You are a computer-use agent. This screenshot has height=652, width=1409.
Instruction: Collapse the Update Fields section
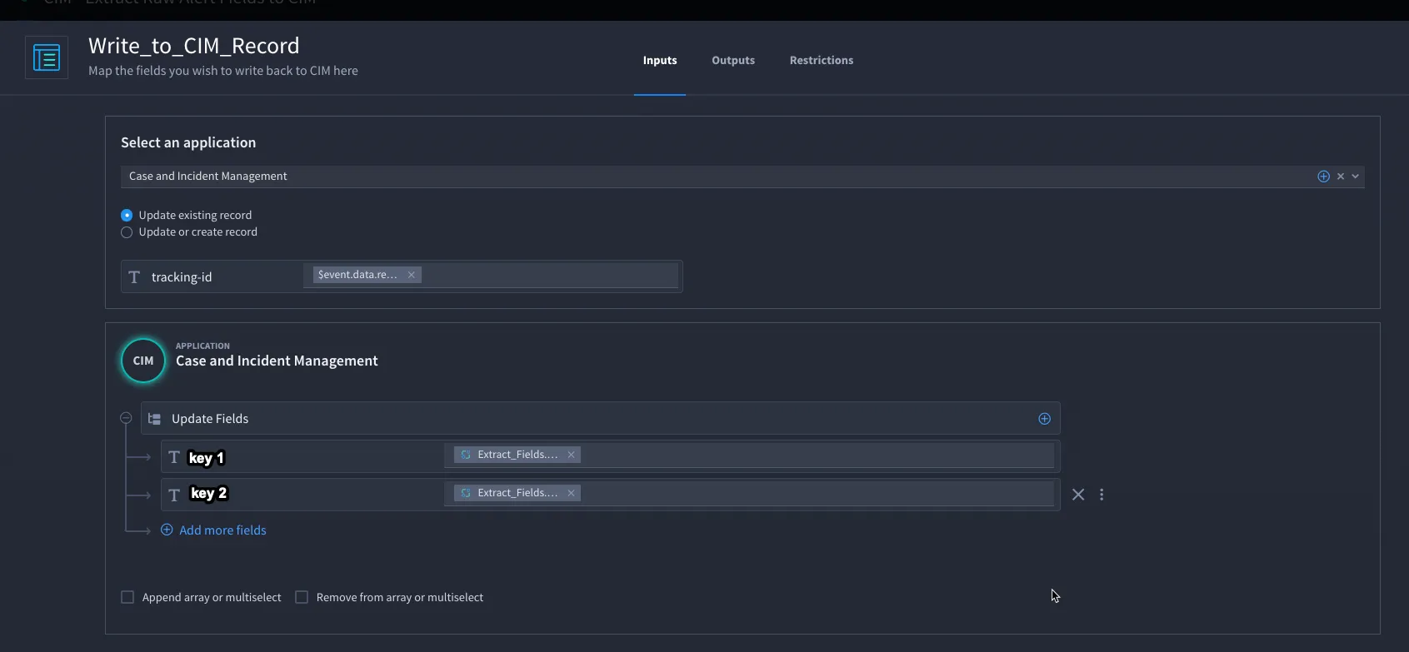126,418
